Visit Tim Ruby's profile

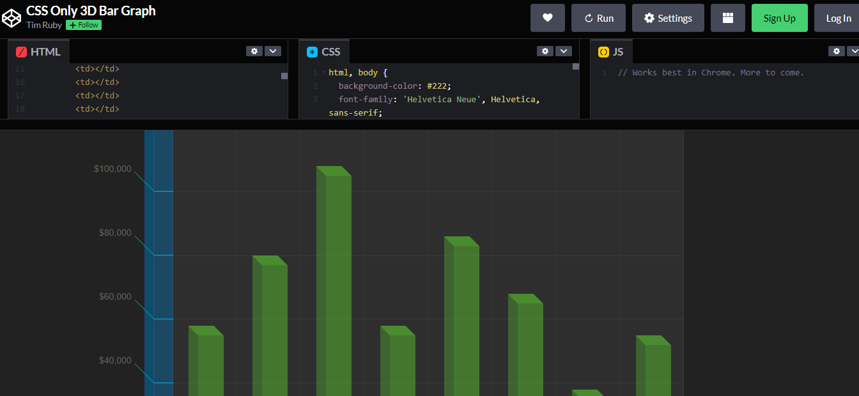pos(44,25)
